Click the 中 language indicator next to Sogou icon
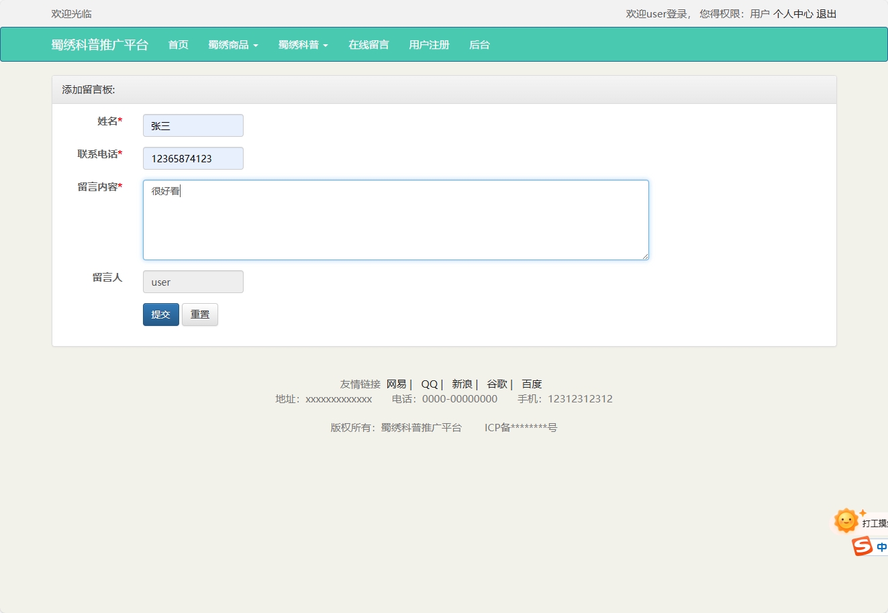 pyautogui.click(x=881, y=546)
